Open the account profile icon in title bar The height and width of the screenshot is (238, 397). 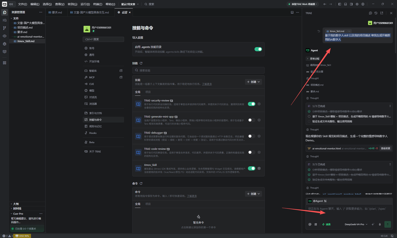[x=363, y=4]
